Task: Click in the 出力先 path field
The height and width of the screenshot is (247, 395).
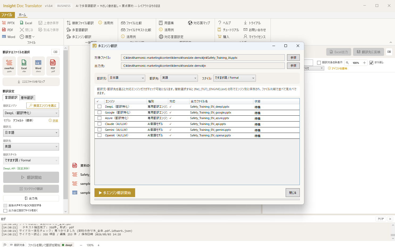Action: pyautogui.click(x=203, y=66)
